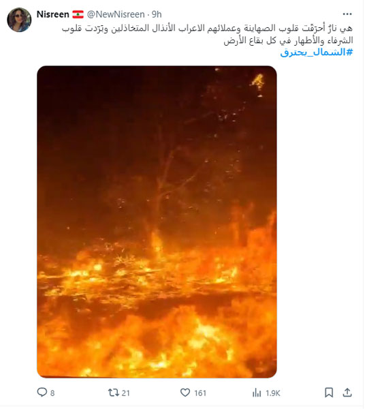Click the blue Arabic hashtag
Viewport: 367px width, 409px height.
coord(317,52)
